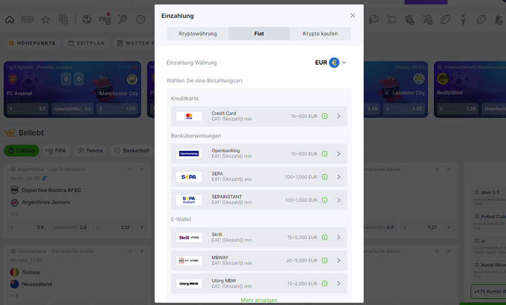Select the FIFA filter pill
This screenshot has width=506, height=305.
[x=56, y=151]
